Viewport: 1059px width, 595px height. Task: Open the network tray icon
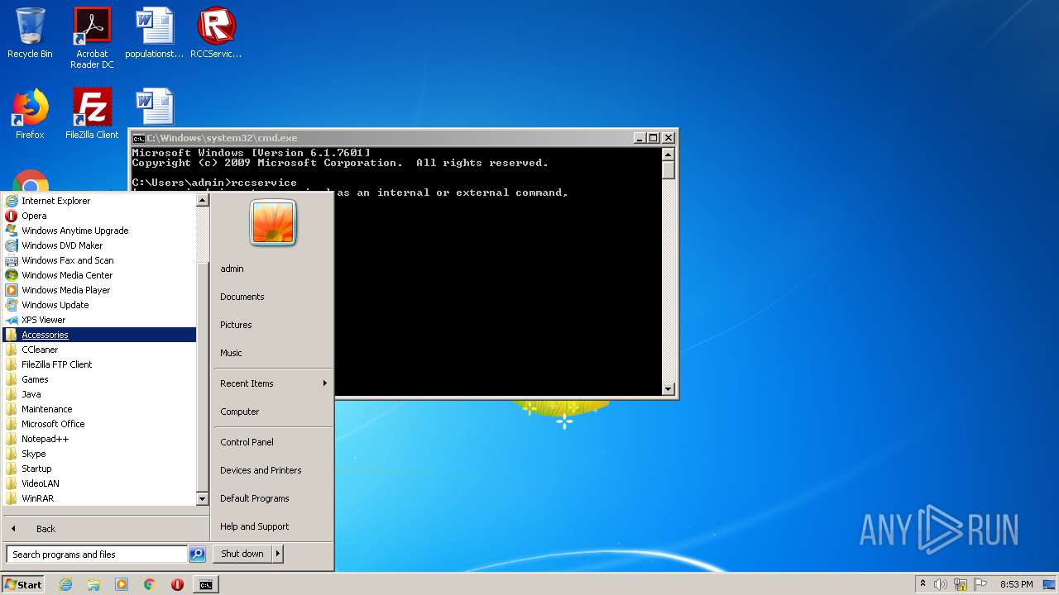click(960, 584)
